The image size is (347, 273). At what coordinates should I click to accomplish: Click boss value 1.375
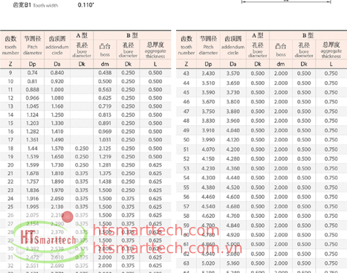click(x=105, y=173)
